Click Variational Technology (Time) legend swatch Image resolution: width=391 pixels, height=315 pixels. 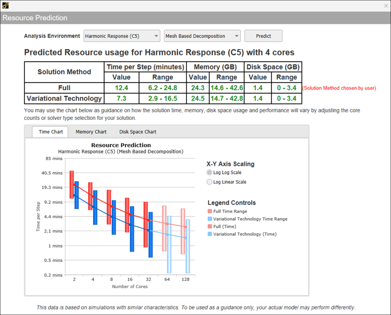pyautogui.click(x=210, y=234)
